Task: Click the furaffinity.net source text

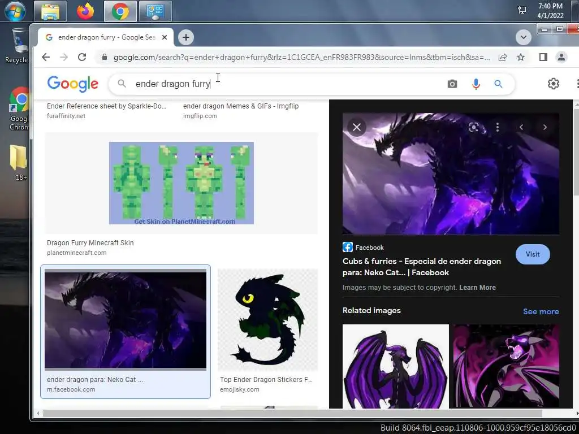Action: pyautogui.click(x=66, y=116)
